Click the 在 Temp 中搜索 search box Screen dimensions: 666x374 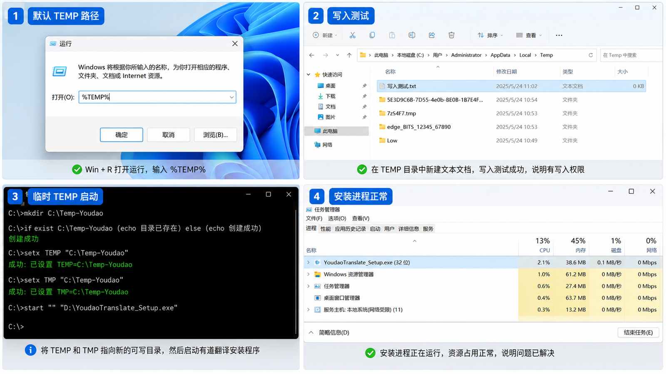[631, 55]
